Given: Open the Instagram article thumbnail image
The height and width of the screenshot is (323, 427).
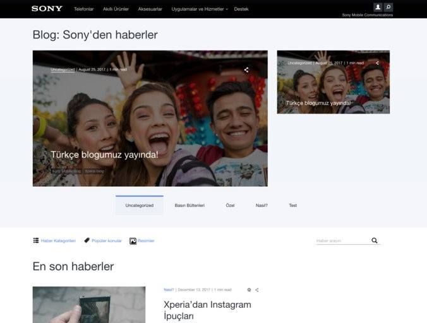Looking at the screenshot, I should [x=88, y=305].
